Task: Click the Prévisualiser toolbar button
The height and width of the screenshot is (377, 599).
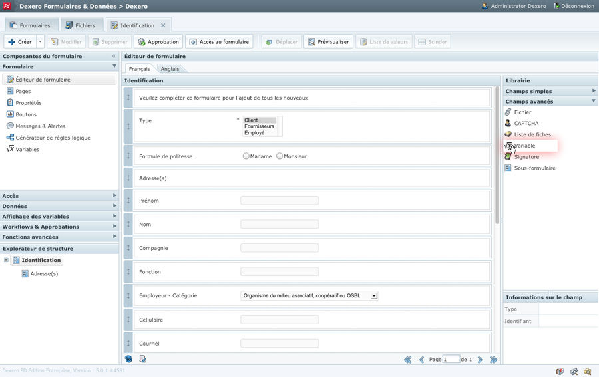Action: tap(328, 42)
